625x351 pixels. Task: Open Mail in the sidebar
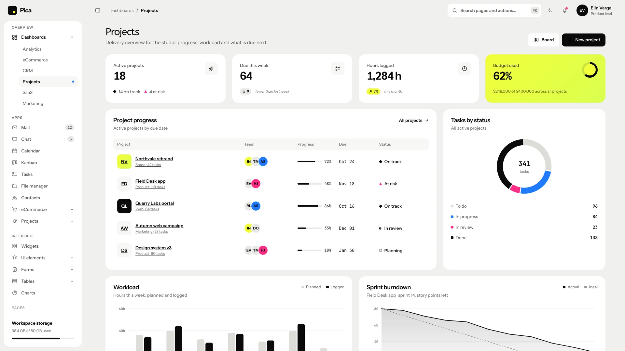point(43,127)
